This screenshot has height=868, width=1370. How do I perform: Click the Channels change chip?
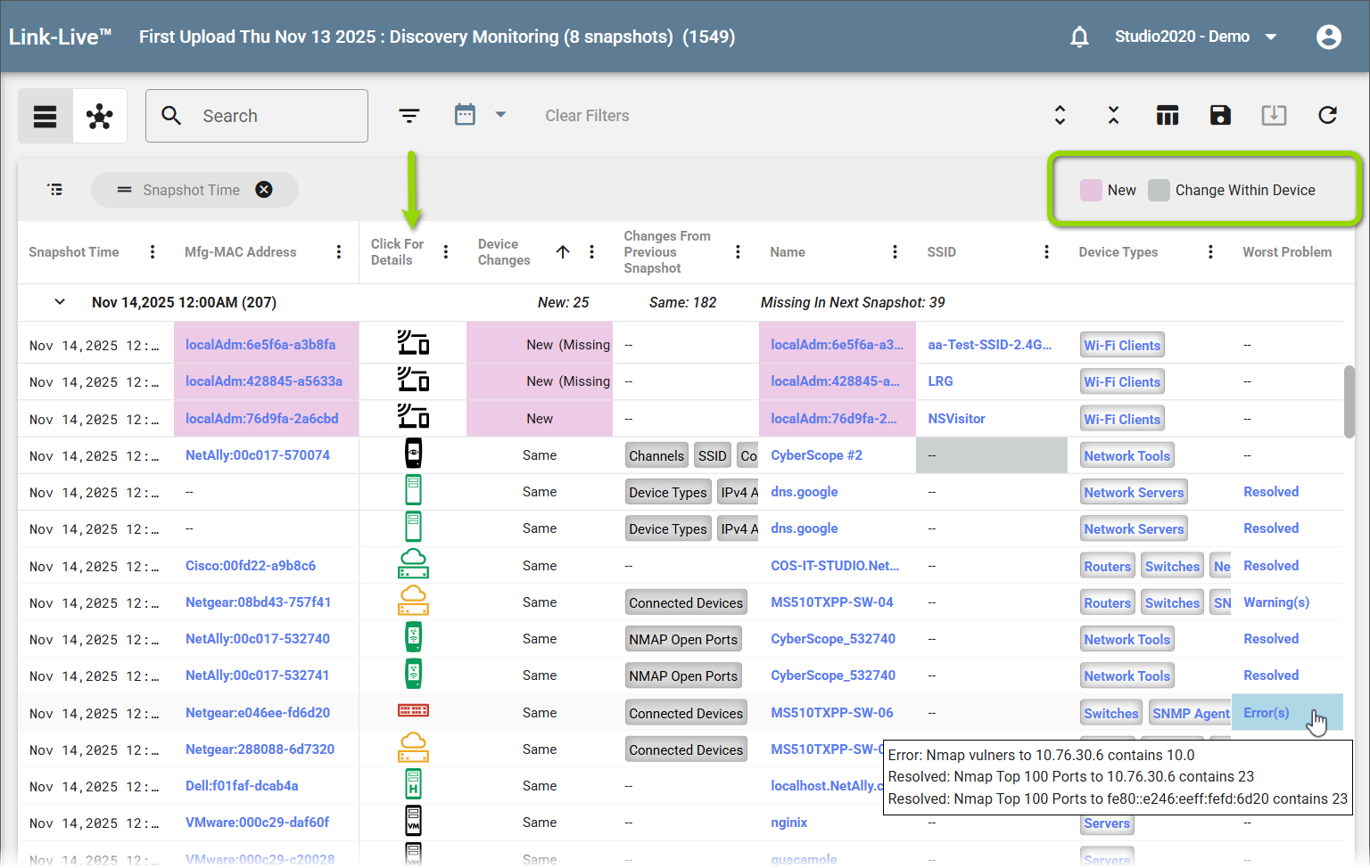656,455
